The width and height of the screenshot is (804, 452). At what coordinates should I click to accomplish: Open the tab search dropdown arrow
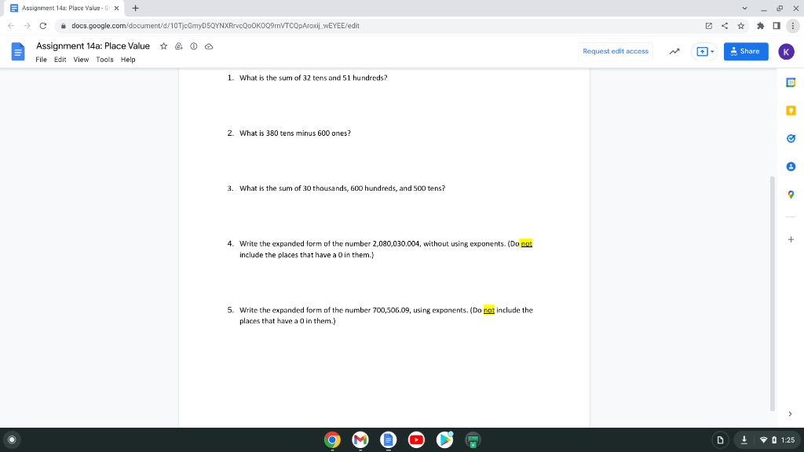pos(744,8)
